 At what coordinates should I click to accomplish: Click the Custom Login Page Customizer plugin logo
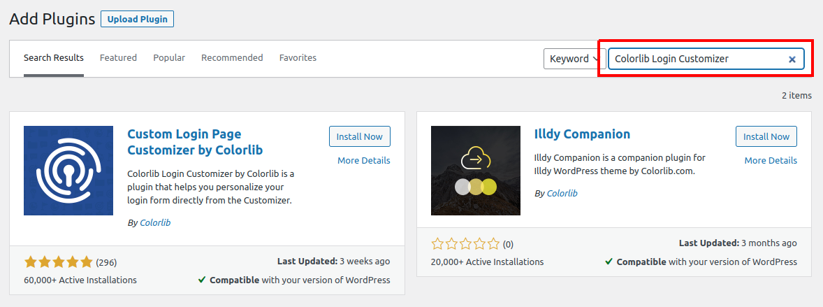point(68,171)
